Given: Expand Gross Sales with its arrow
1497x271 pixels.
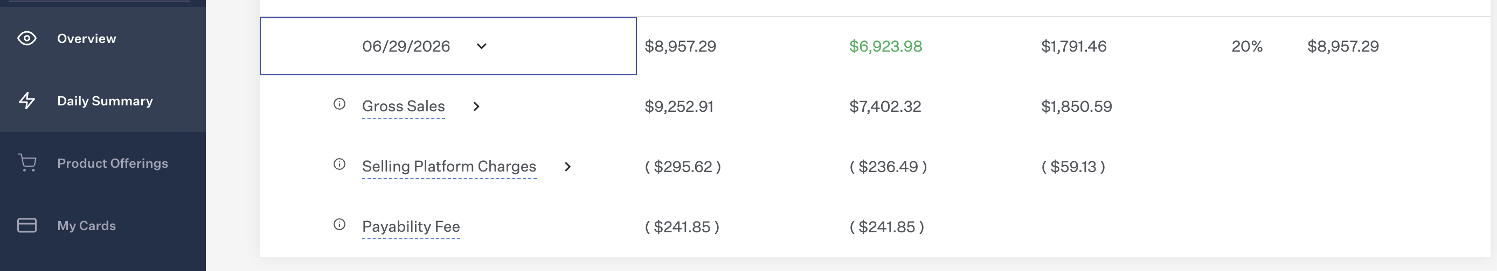Looking at the screenshot, I should [476, 107].
